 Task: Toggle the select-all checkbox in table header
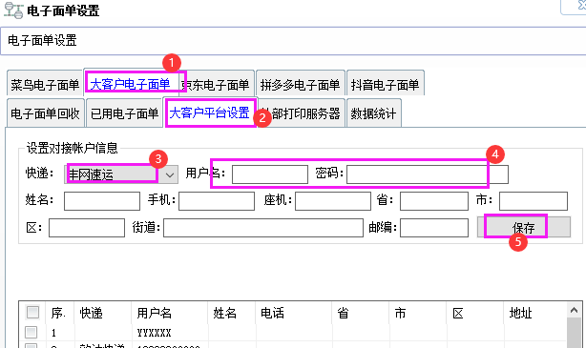32,312
